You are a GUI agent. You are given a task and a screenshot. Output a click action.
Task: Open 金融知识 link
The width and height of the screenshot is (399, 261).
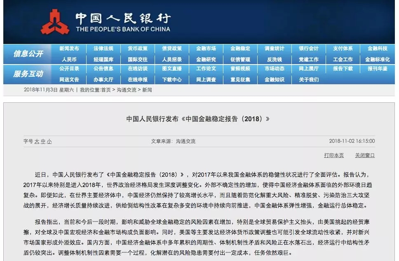pyautogui.click(x=275, y=80)
